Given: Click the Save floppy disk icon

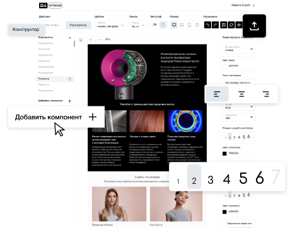Looking at the screenshot, I should (x=224, y=25).
